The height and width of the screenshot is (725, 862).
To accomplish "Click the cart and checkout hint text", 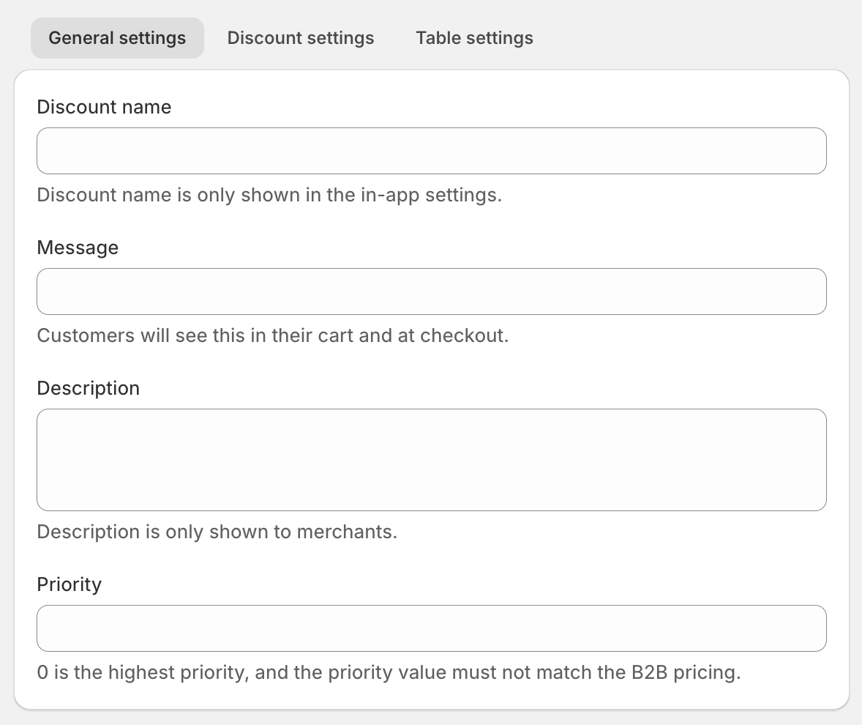I will click(272, 336).
